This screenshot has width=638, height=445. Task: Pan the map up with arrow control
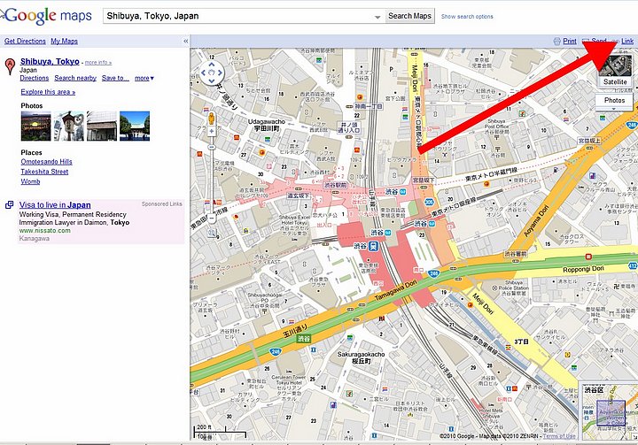[212, 65]
